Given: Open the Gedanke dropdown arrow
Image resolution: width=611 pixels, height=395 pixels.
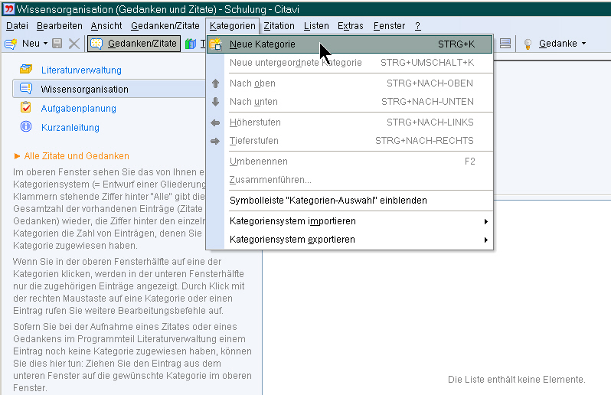Looking at the screenshot, I should [x=583, y=44].
